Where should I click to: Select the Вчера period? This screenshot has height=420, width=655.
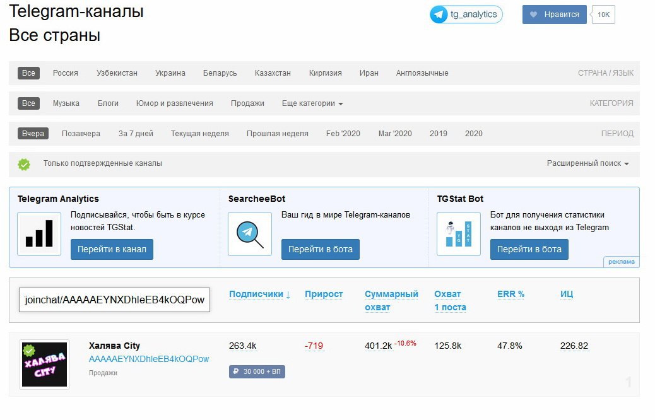coord(33,134)
